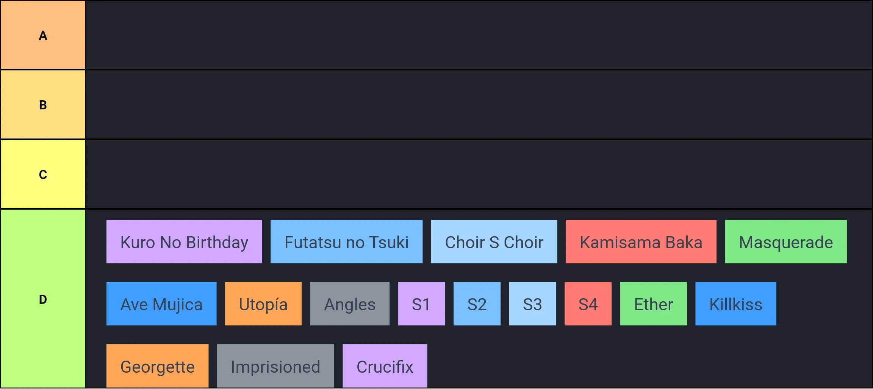Select the purple S1 tile
Screen dimensions: 873x389
421,303
